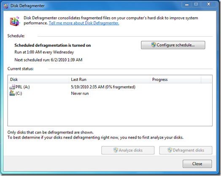221x176 pixels.
Task: Click the Disk Defragmenter title bar icon
Action: (x=6, y=6)
